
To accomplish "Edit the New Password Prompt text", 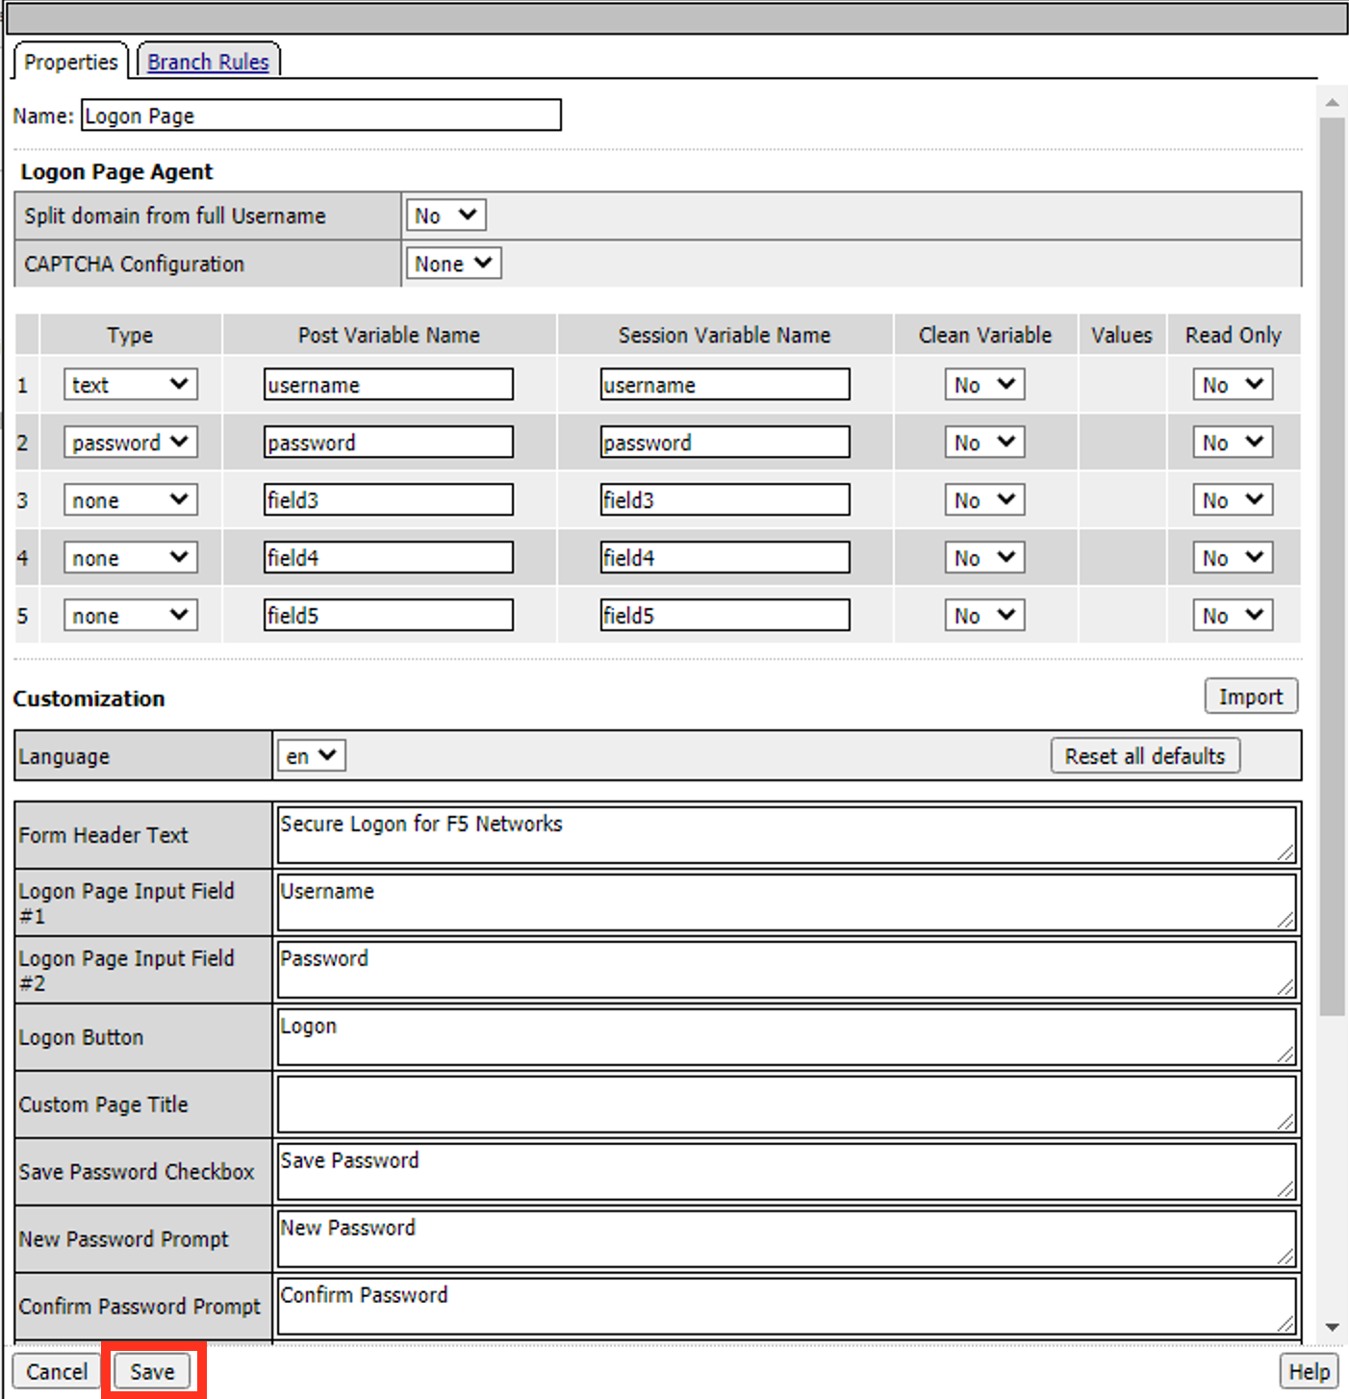I will 786,1239.
